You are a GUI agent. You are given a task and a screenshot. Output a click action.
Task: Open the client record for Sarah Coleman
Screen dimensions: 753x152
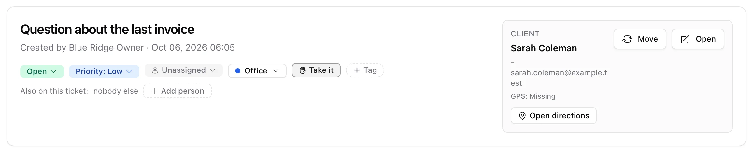698,39
